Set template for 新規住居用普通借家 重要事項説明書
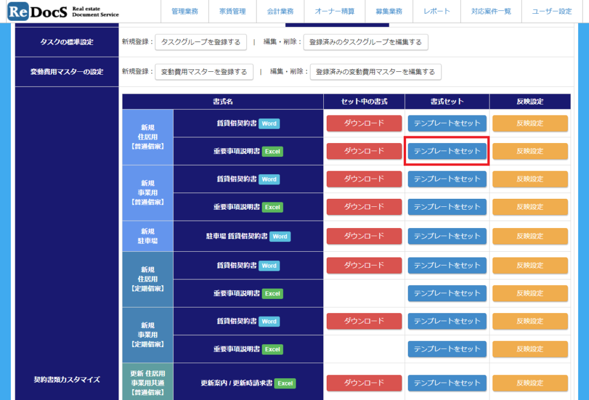 pos(447,151)
